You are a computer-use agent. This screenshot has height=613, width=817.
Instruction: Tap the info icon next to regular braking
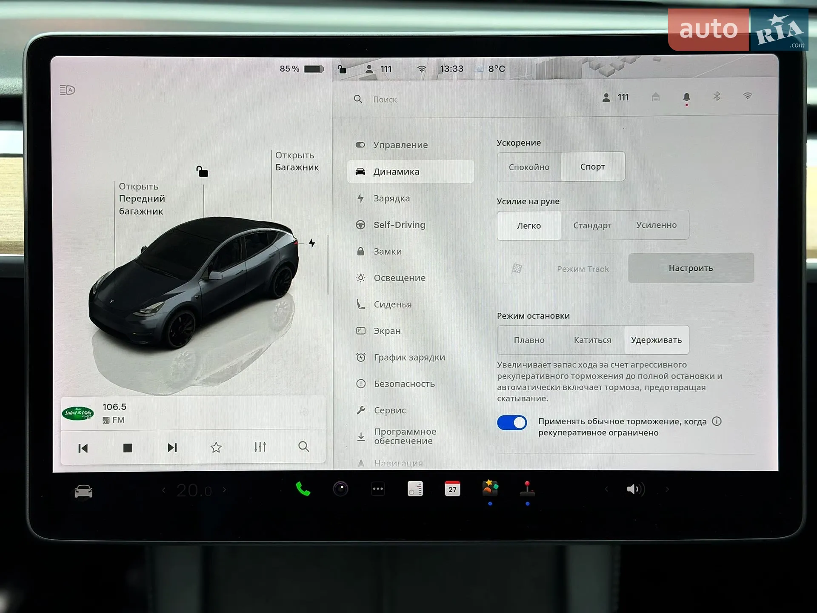pyautogui.click(x=717, y=421)
